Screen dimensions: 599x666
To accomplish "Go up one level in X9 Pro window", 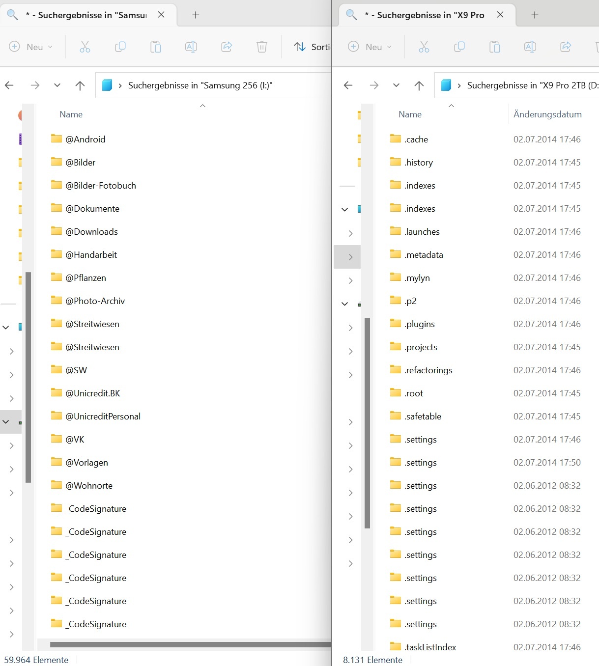I will tap(419, 85).
